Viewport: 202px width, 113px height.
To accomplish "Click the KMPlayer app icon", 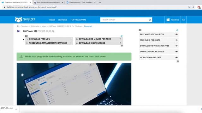I will pyautogui.click(x=19, y=31).
